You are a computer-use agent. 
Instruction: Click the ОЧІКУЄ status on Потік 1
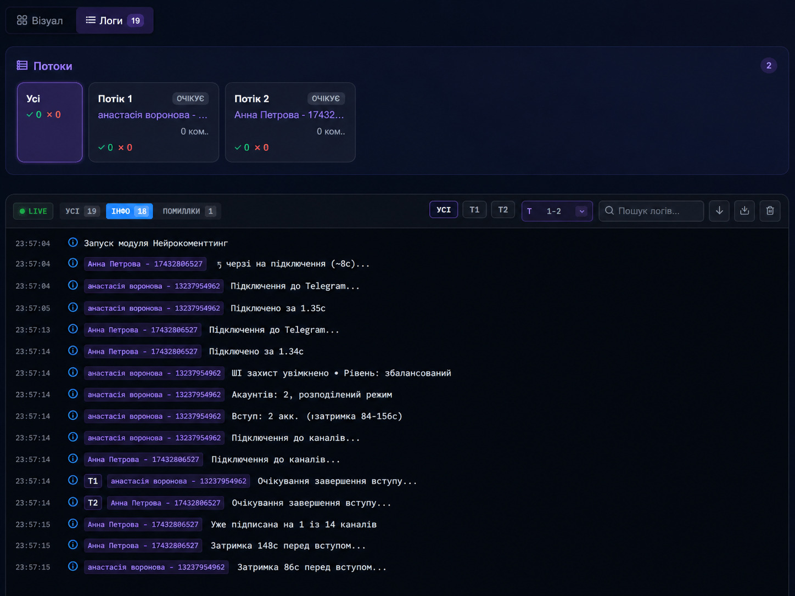point(190,99)
